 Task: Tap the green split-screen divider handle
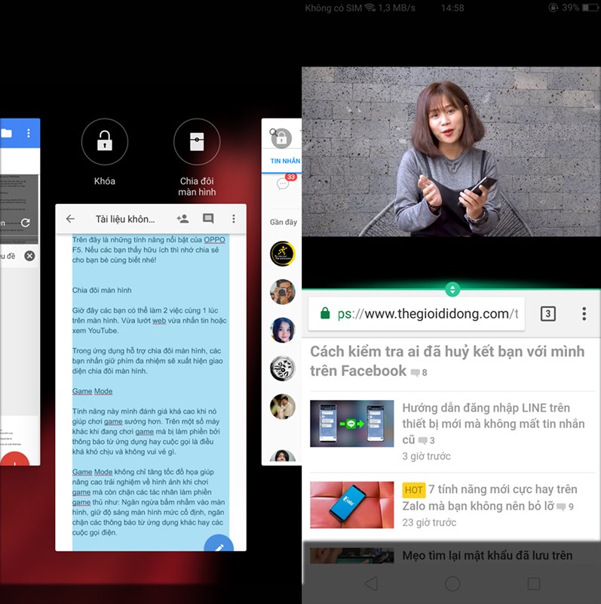(x=452, y=289)
